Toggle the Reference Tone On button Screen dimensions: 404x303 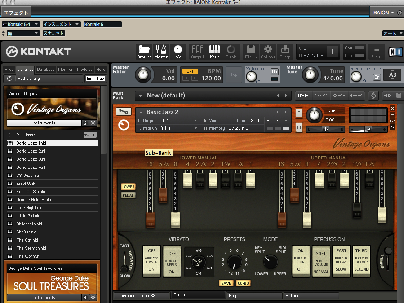pos(377,77)
